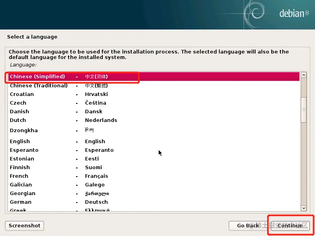
Task: Select English as installation language
Action: coord(154,141)
